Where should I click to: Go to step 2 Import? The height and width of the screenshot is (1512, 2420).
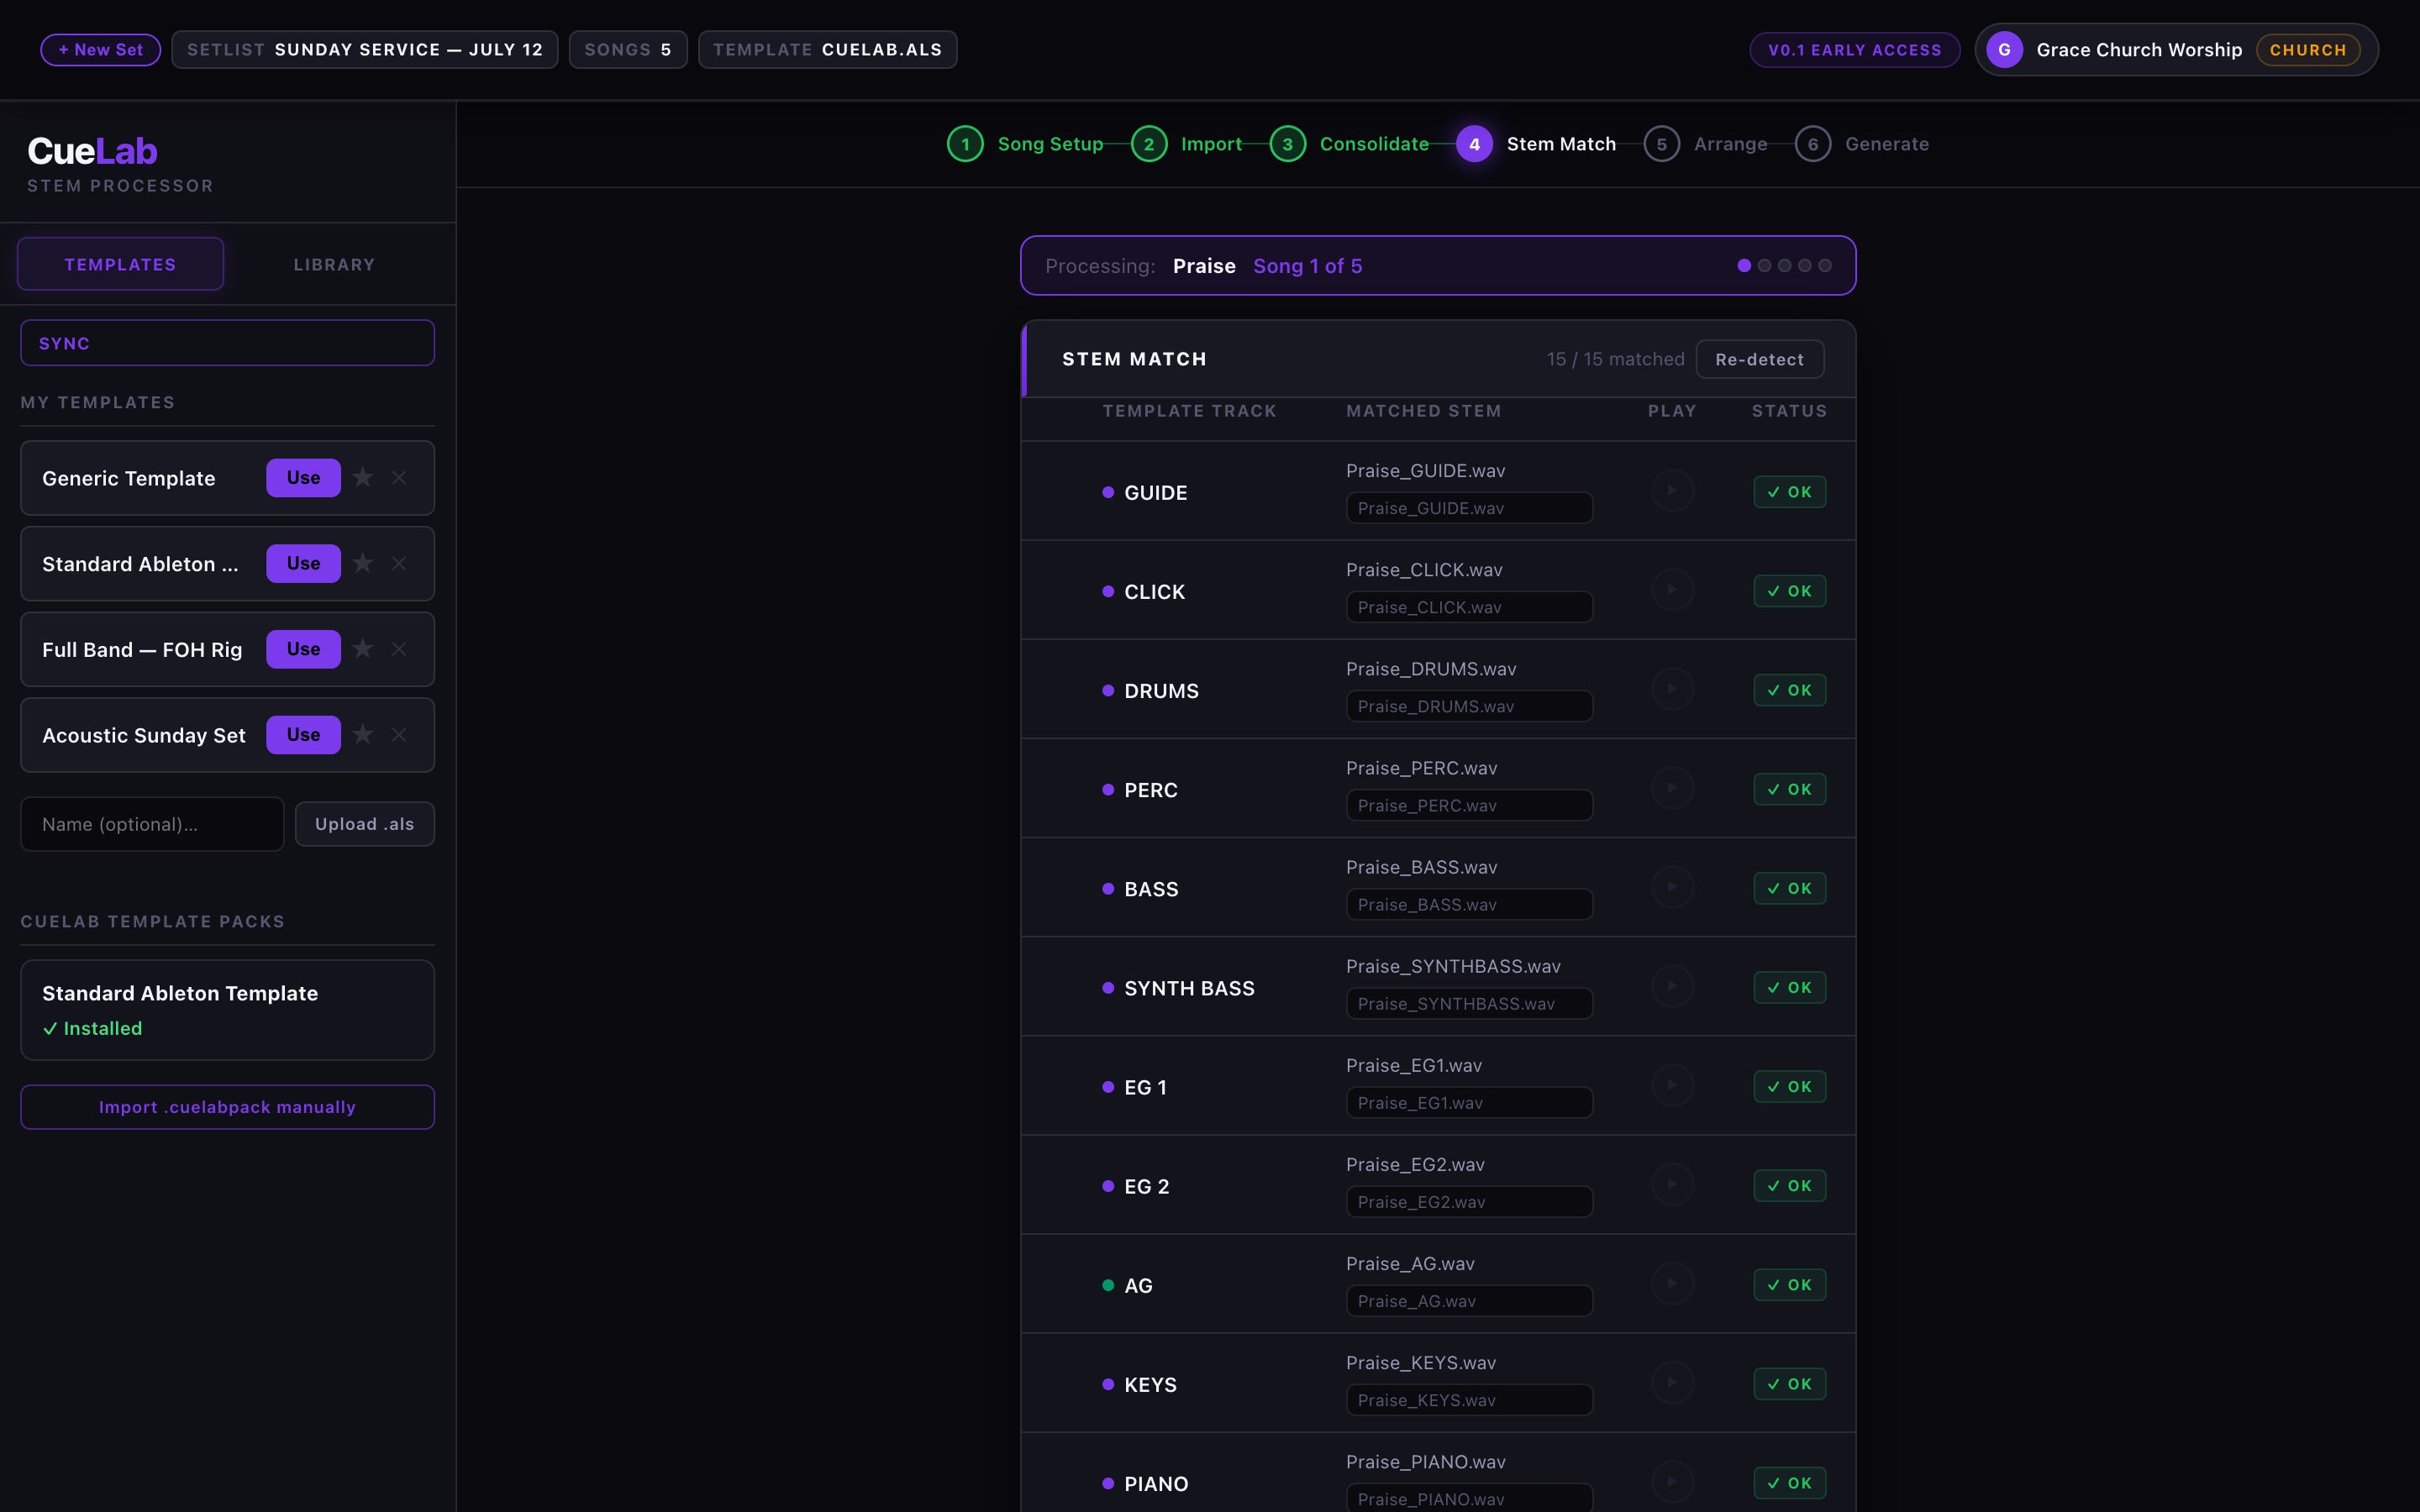click(1186, 144)
